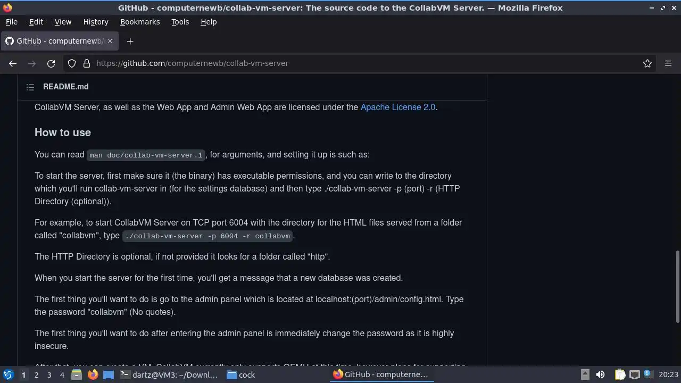Open the File menu
681x383 pixels.
click(11, 22)
